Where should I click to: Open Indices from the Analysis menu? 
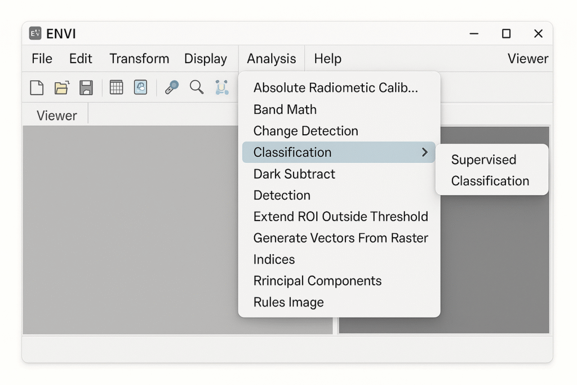339,259
